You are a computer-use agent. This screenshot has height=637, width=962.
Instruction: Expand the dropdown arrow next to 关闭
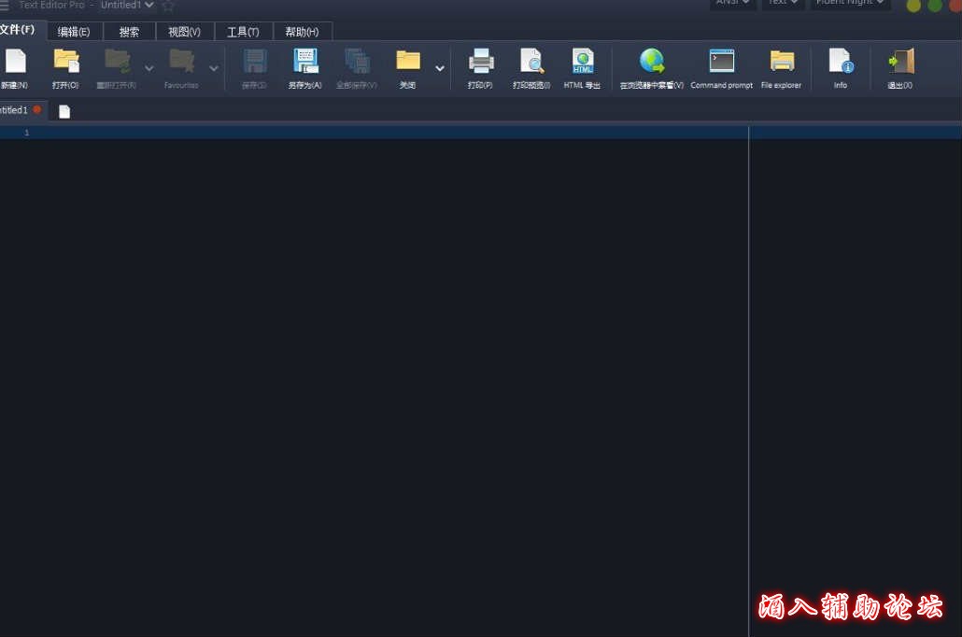pyautogui.click(x=440, y=68)
